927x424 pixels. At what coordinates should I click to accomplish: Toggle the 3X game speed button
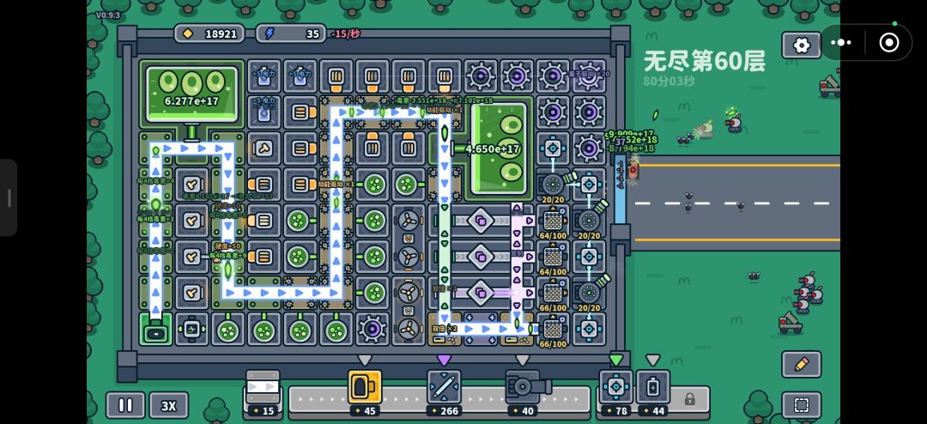168,405
